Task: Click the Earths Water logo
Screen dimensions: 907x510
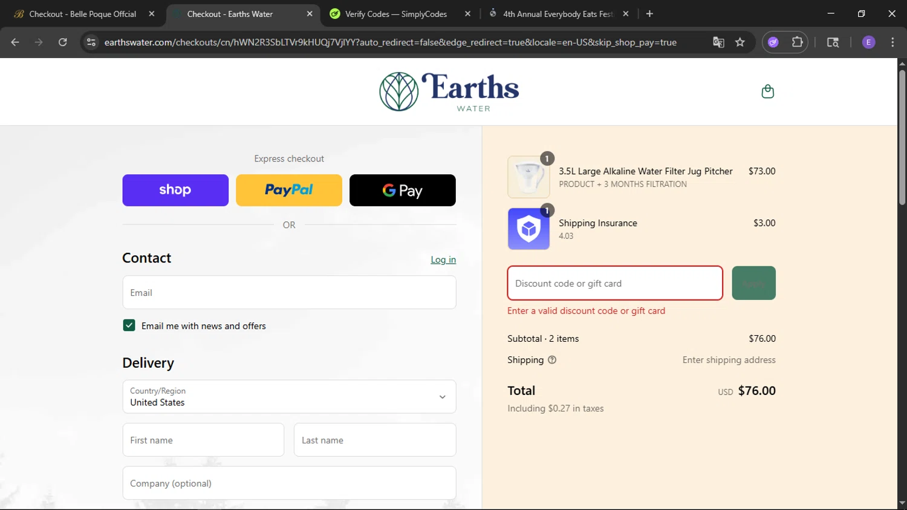Action: [449, 92]
